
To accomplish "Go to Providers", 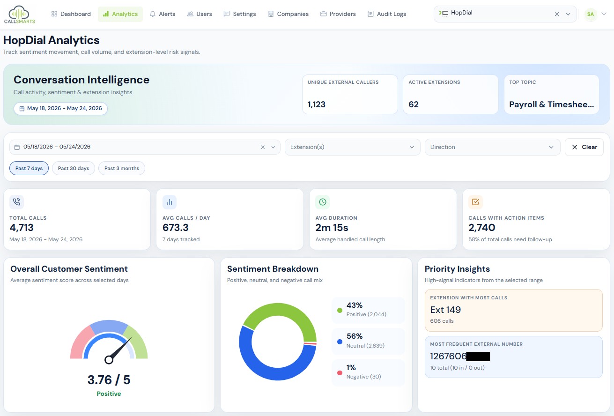I will (x=338, y=14).
